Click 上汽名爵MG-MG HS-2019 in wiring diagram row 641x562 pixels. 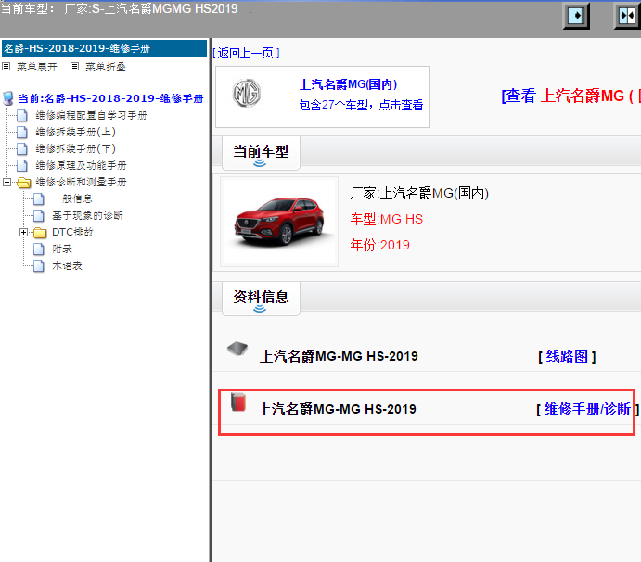click(x=339, y=356)
